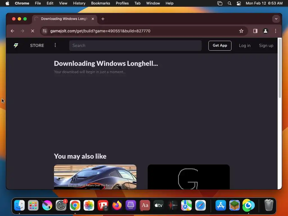Image resolution: width=288 pixels, height=216 pixels.
Task: Open Safari from the Dock
Action: click(200, 205)
